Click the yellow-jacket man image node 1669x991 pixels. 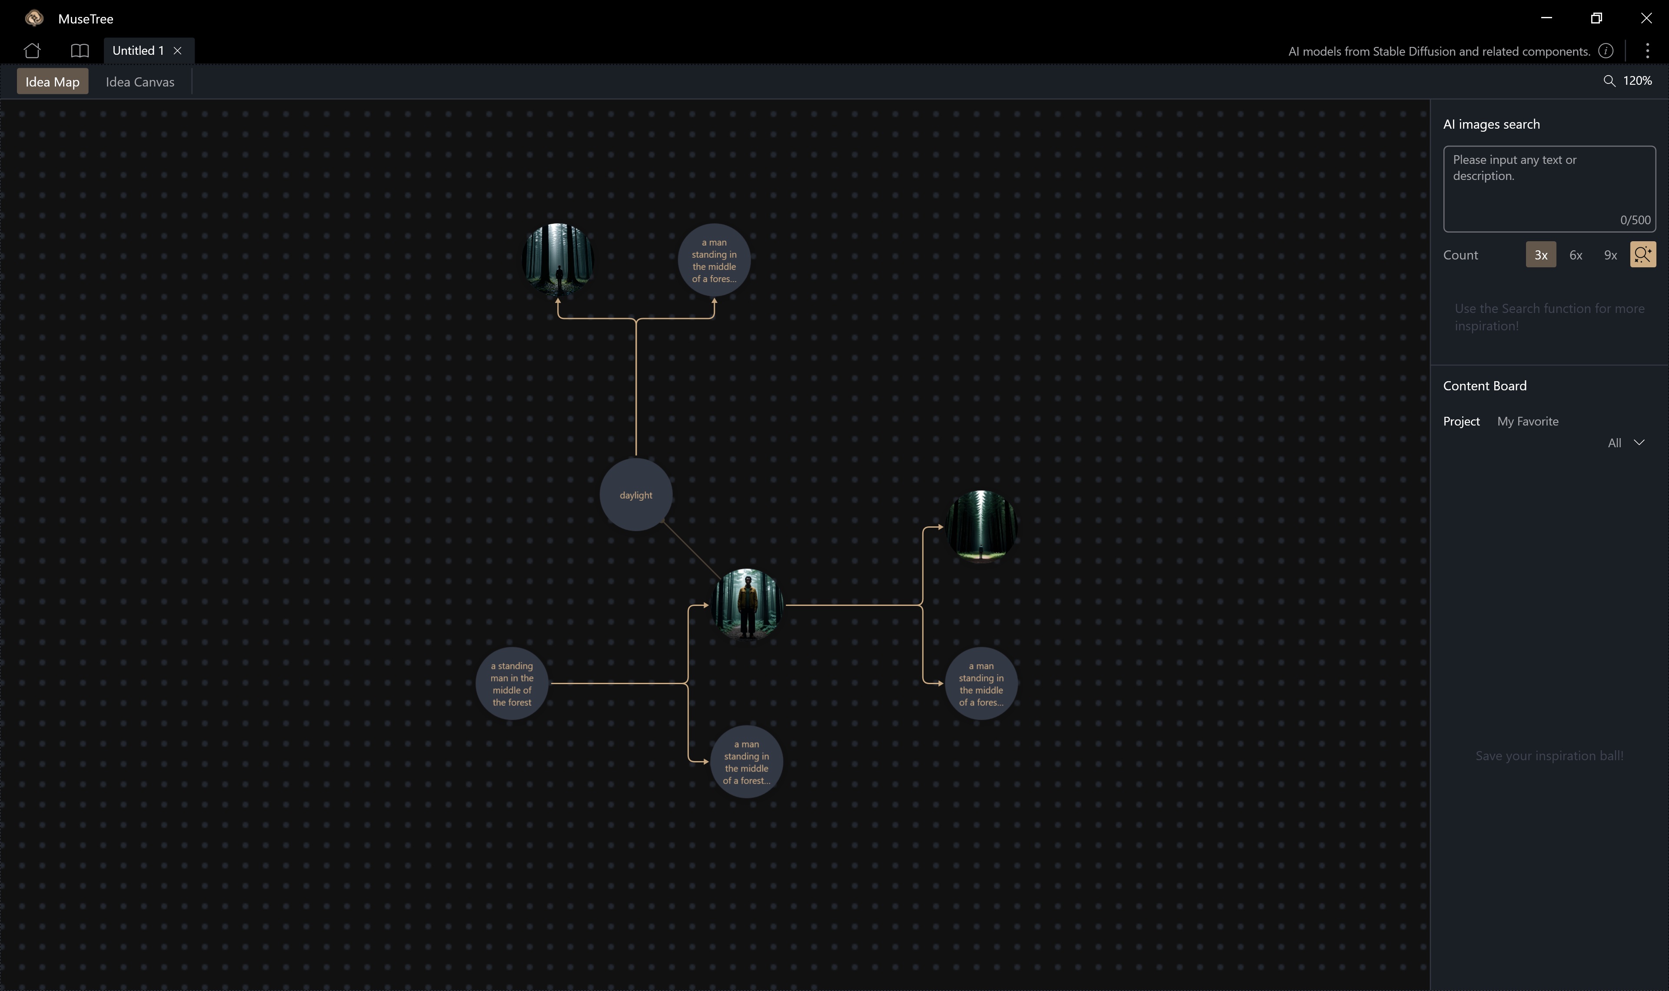click(x=746, y=604)
